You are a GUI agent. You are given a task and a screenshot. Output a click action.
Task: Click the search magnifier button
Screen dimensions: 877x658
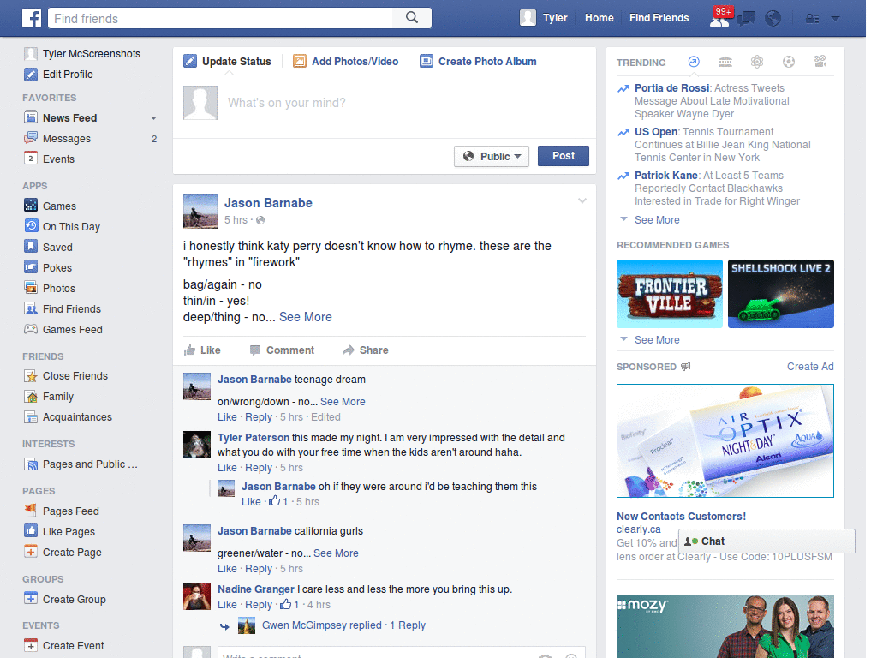point(412,18)
